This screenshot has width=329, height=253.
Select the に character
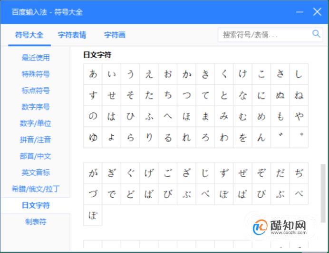coord(261,95)
